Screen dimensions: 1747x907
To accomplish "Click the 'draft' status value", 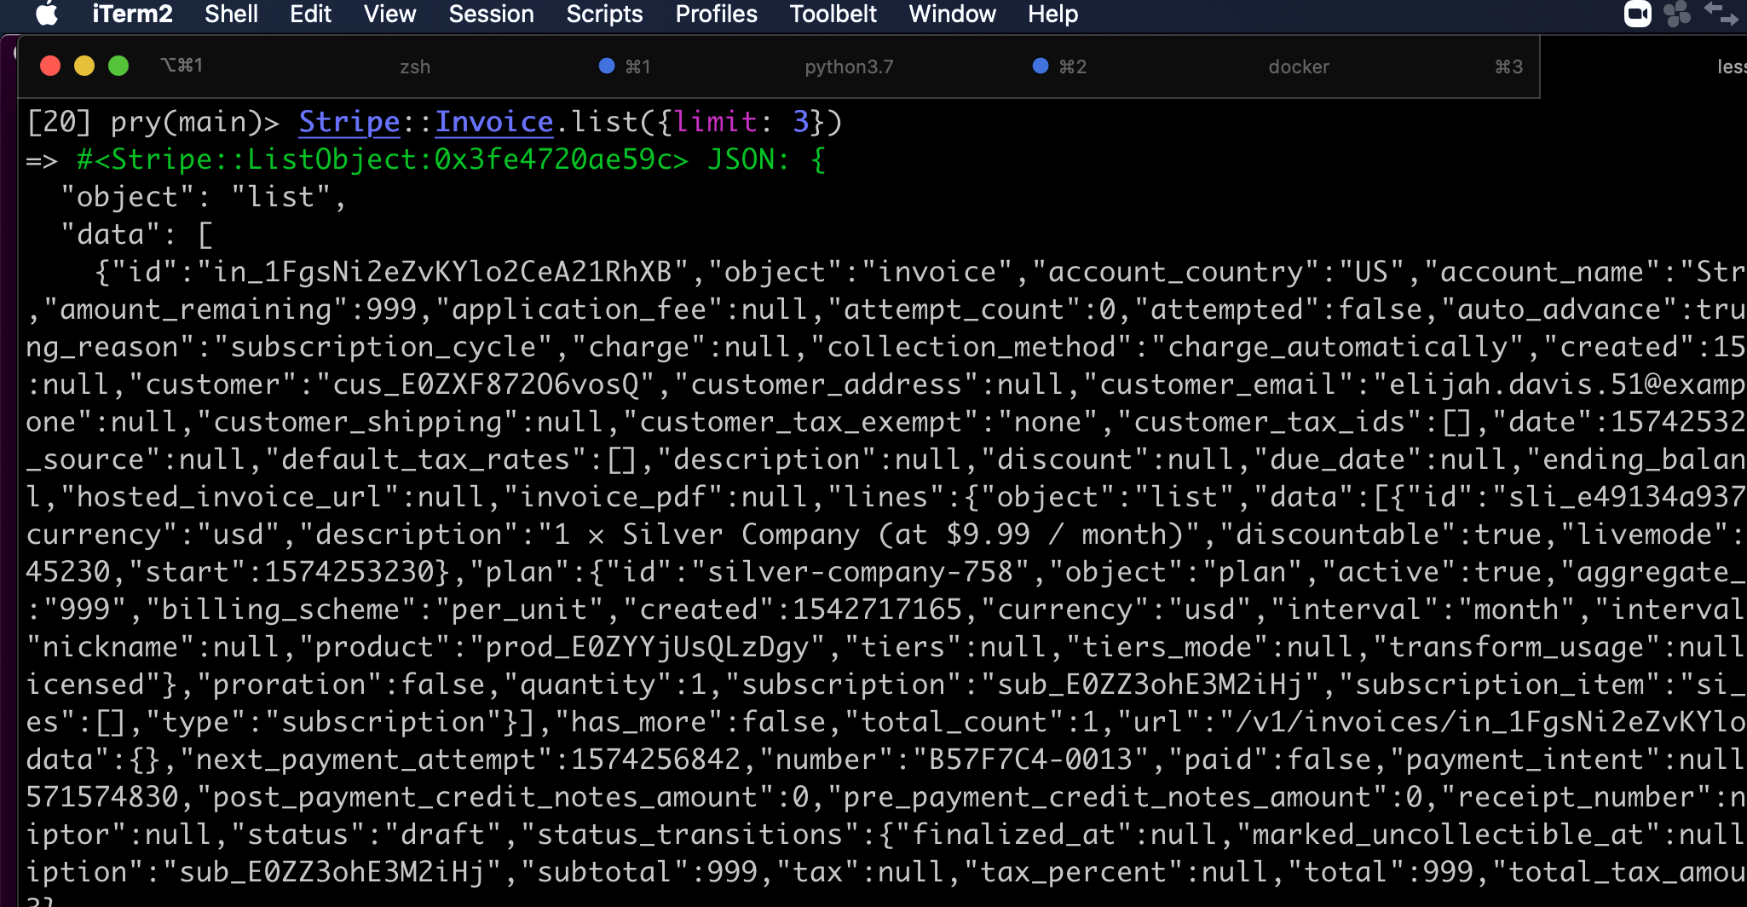I will coord(443,835).
